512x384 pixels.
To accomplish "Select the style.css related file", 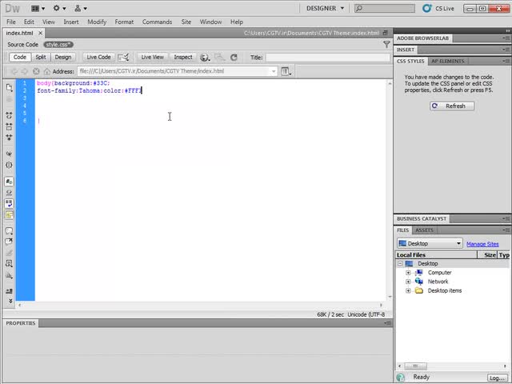I will (58, 45).
